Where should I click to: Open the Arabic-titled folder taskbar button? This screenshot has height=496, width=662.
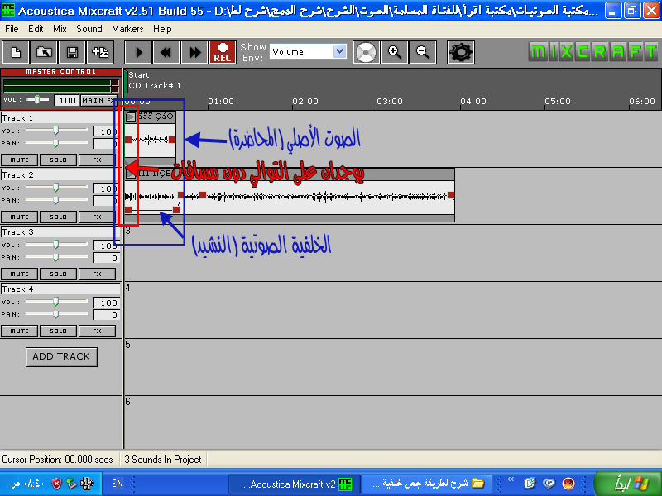[427, 484]
